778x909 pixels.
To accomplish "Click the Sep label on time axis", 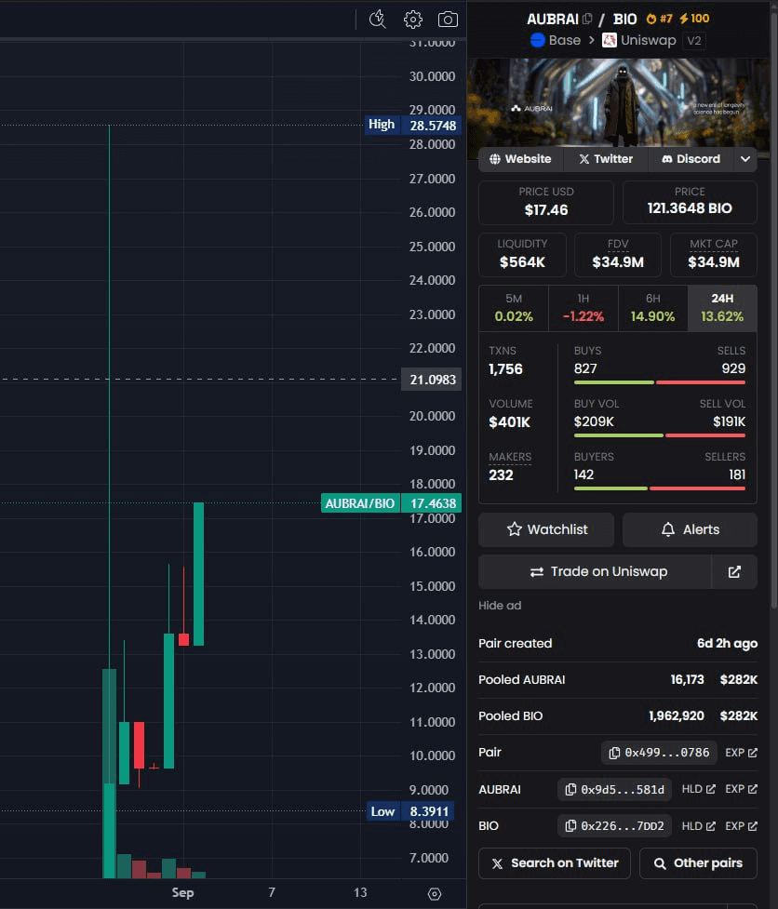I will click(x=182, y=893).
